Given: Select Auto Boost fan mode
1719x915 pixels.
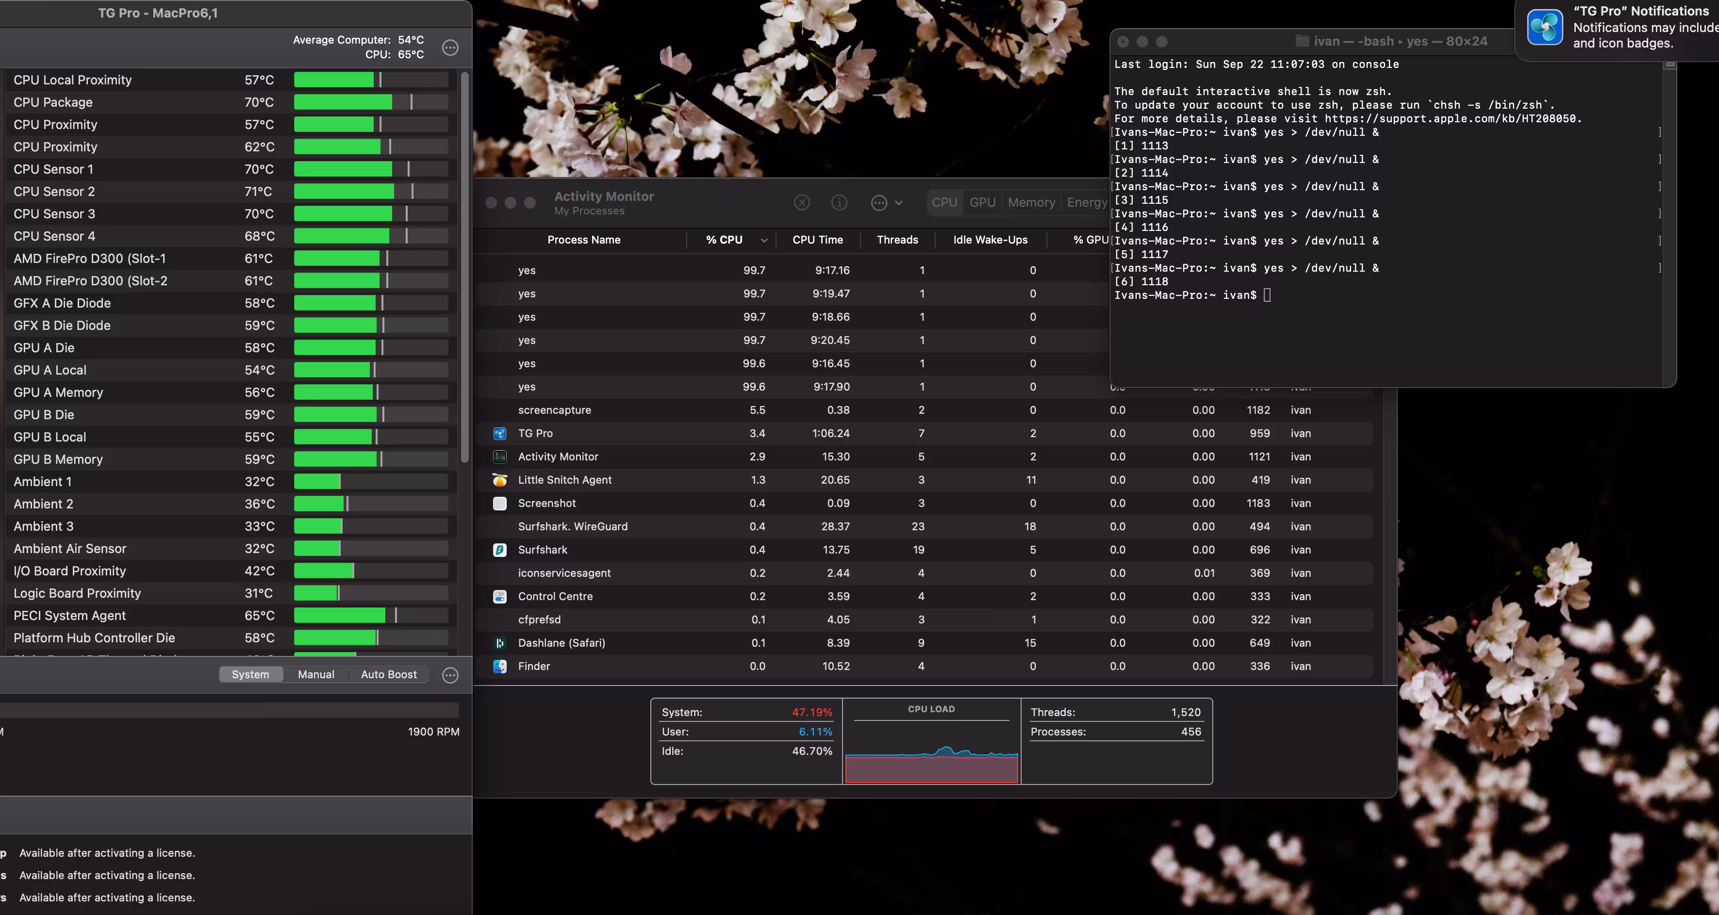Looking at the screenshot, I should [x=389, y=675].
